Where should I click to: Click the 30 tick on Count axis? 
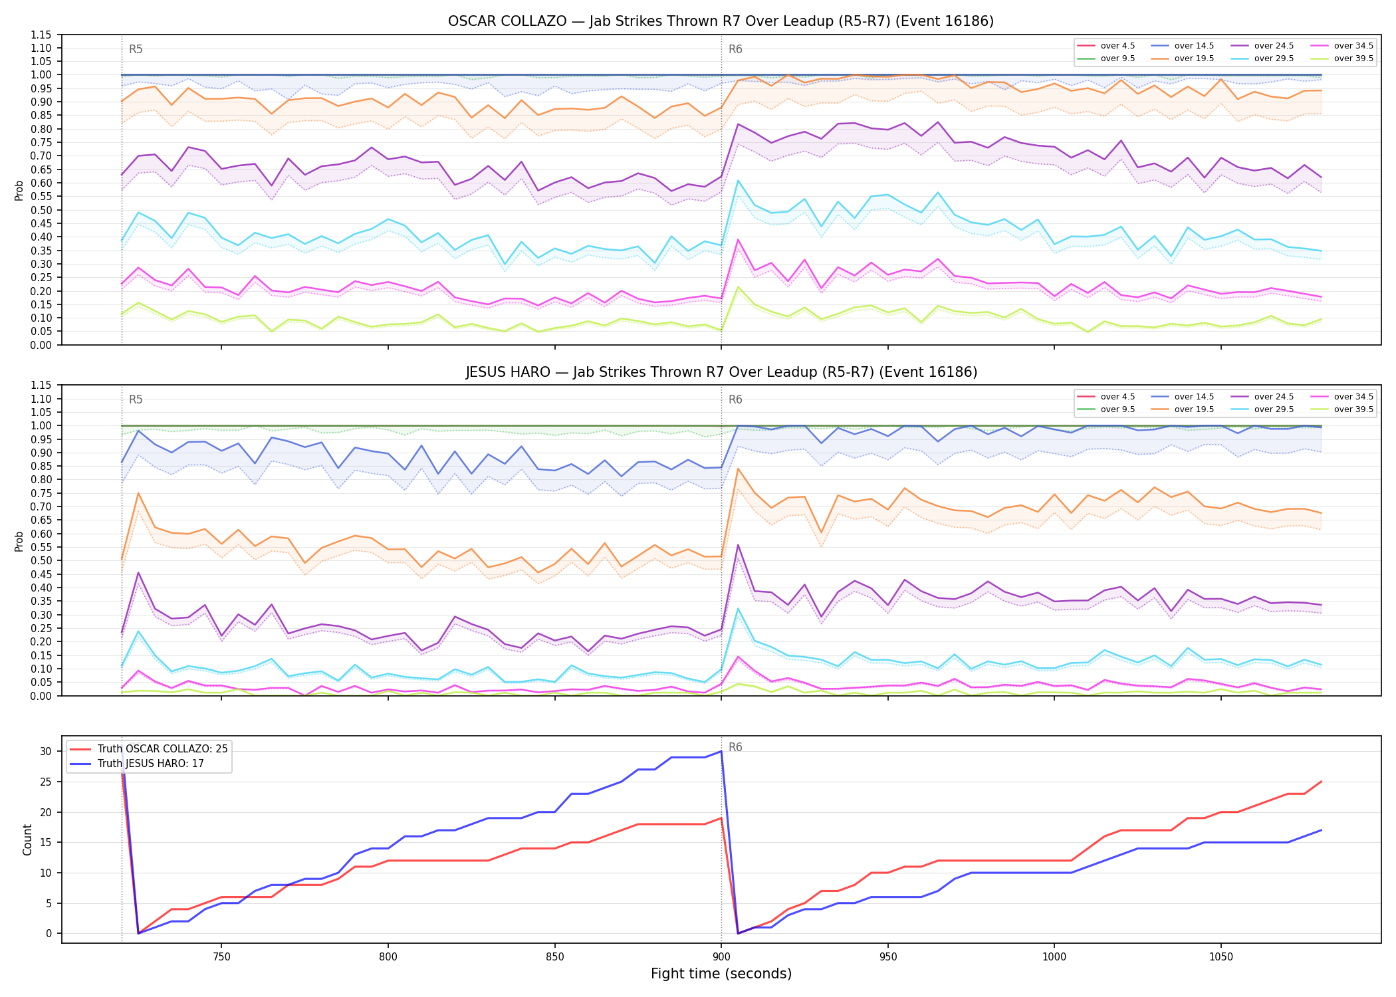pyautogui.click(x=46, y=752)
